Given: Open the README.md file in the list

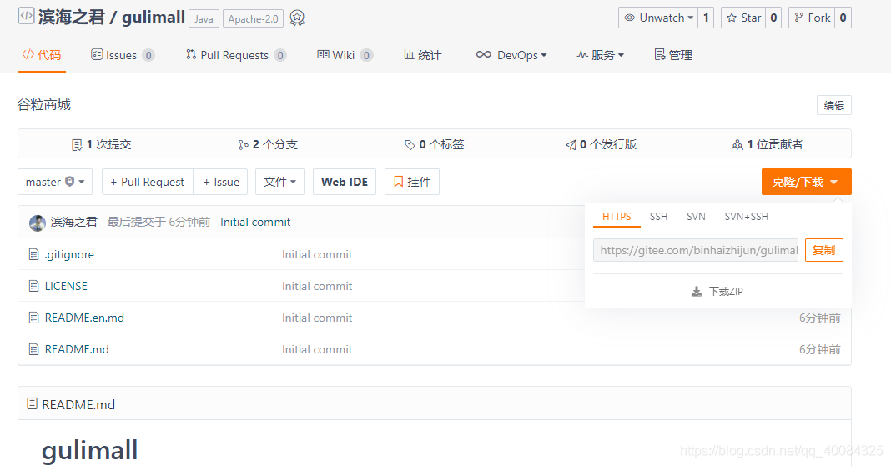Looking at the screenshot, I should [77, 349].
